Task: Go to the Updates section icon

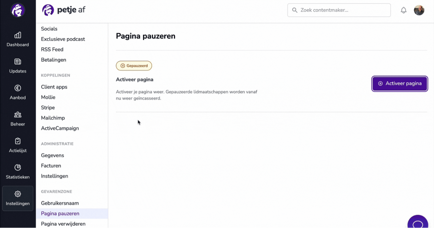Action: click(18, 62)
